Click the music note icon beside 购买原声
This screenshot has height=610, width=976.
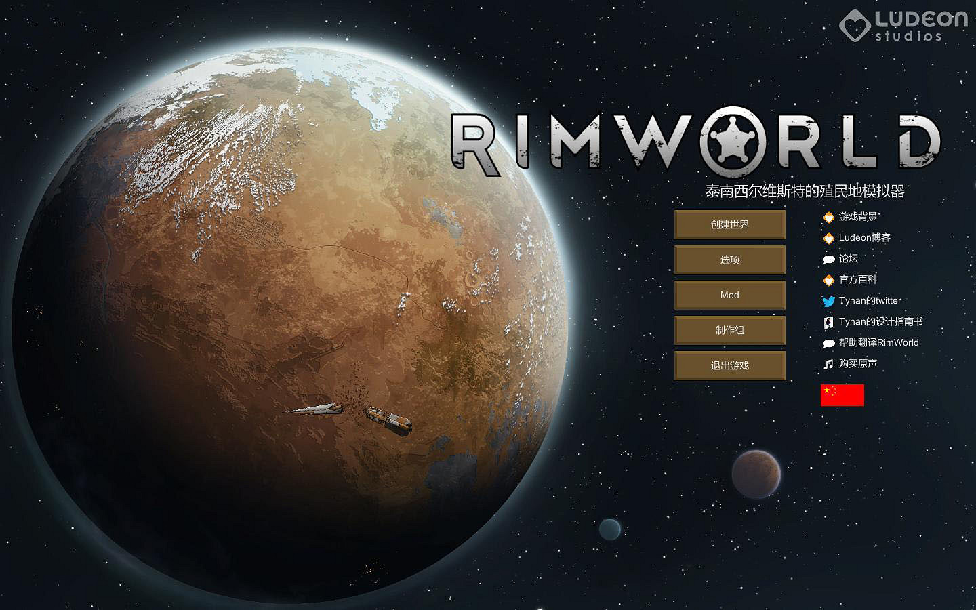pyautogui.click(x=828, y=364)
